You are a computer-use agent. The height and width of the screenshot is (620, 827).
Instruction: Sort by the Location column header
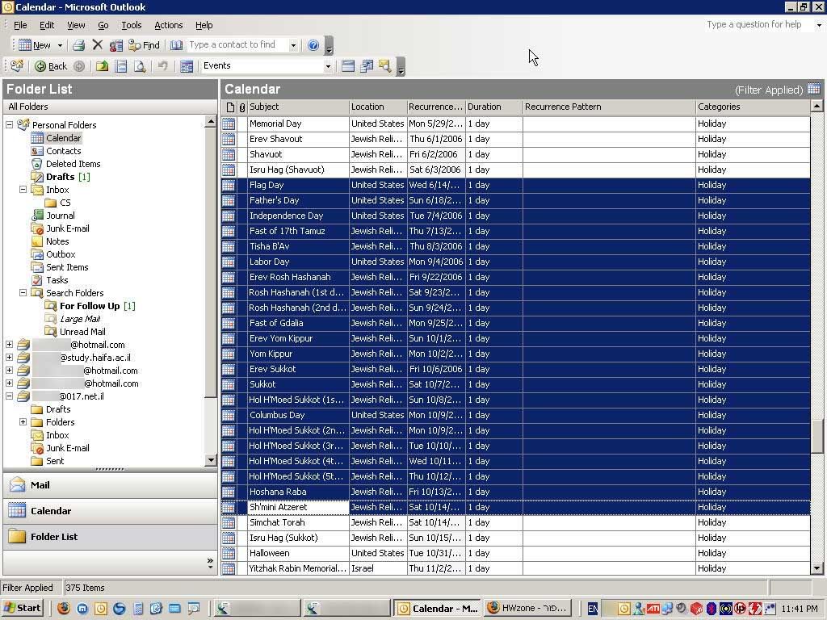pos(378,107)
